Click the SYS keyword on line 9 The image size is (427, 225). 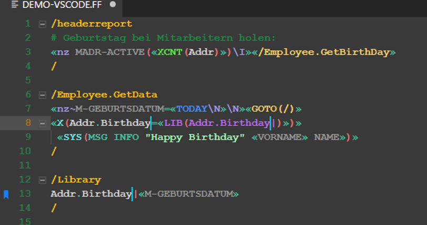click(73, 137)
